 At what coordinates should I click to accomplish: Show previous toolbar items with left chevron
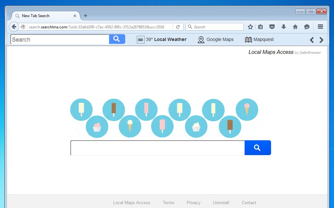[x=312, y=40]
